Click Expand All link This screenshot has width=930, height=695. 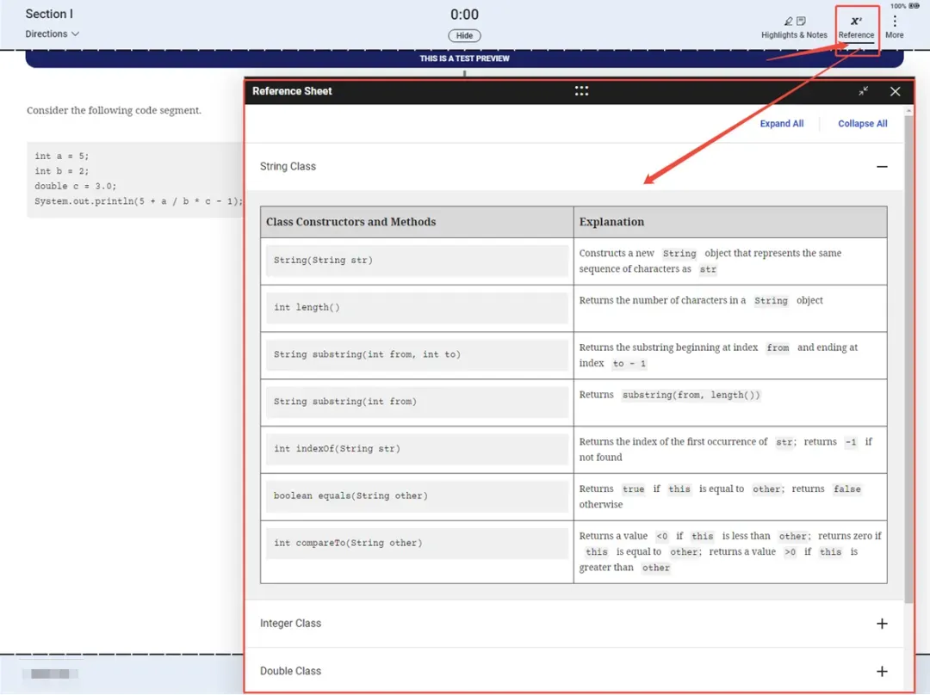point(782,123)
